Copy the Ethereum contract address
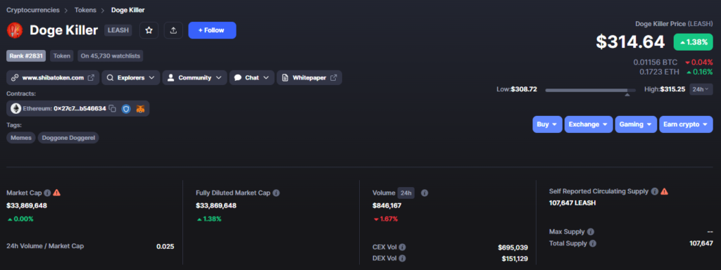 pyautogui.click(x=113, y=109)
